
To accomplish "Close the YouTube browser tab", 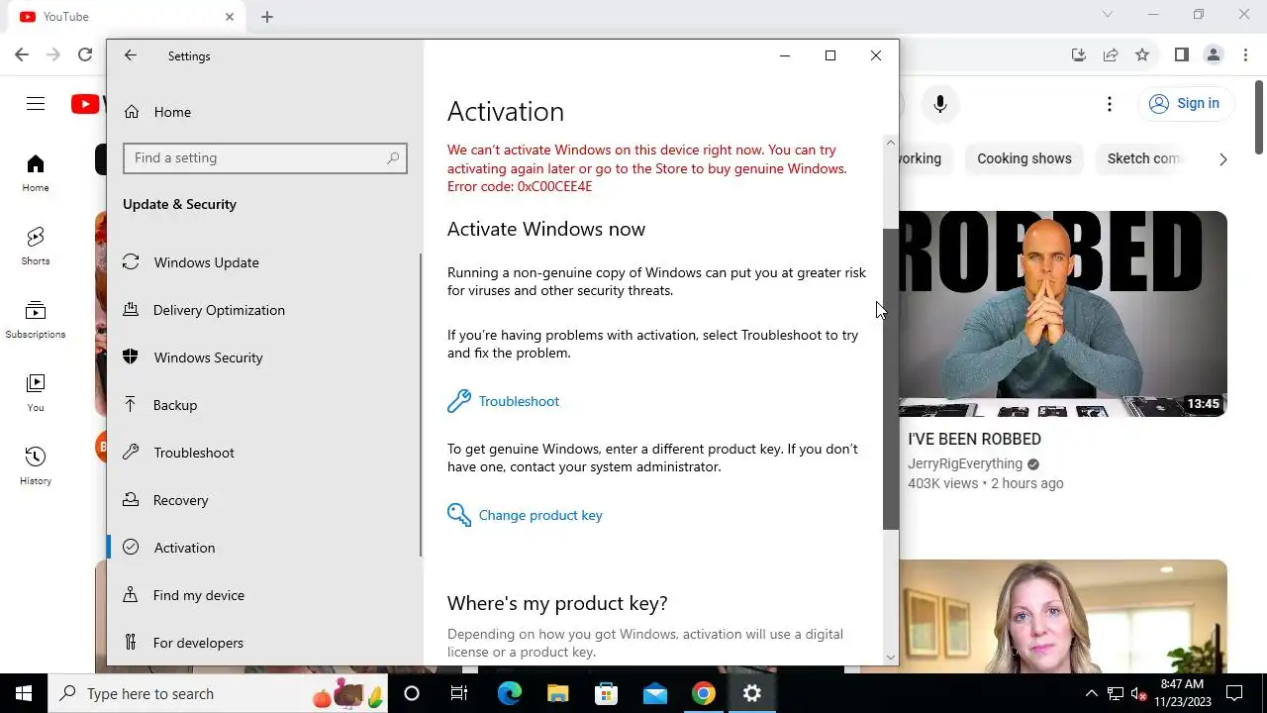I will (x=230, y=17).
